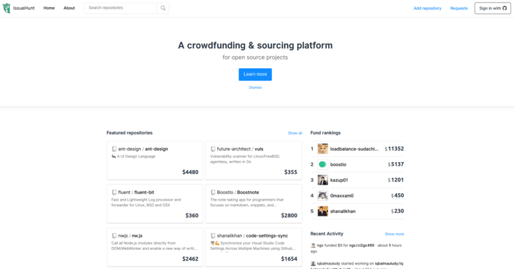Screen dimensions: 514x269
Task: Click the Add repository link
Action: 427,8
